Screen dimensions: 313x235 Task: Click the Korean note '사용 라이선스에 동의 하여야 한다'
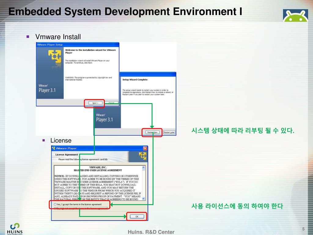point(237,206)
